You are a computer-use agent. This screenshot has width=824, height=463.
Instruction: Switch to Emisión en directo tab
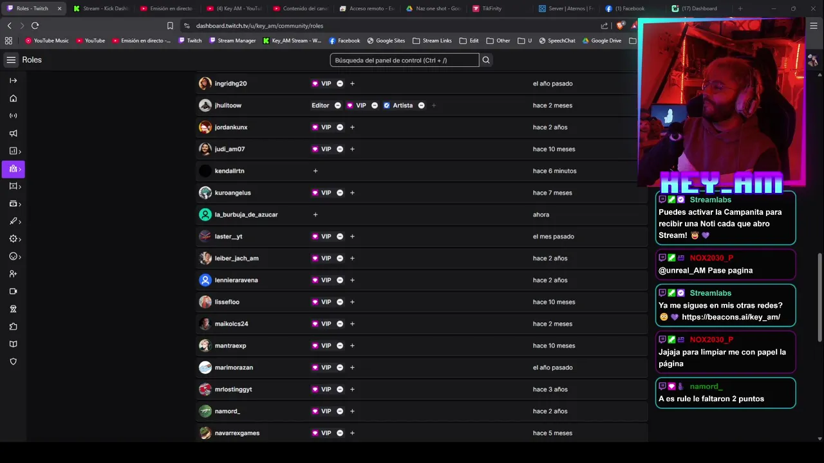[x=166, y=8]
